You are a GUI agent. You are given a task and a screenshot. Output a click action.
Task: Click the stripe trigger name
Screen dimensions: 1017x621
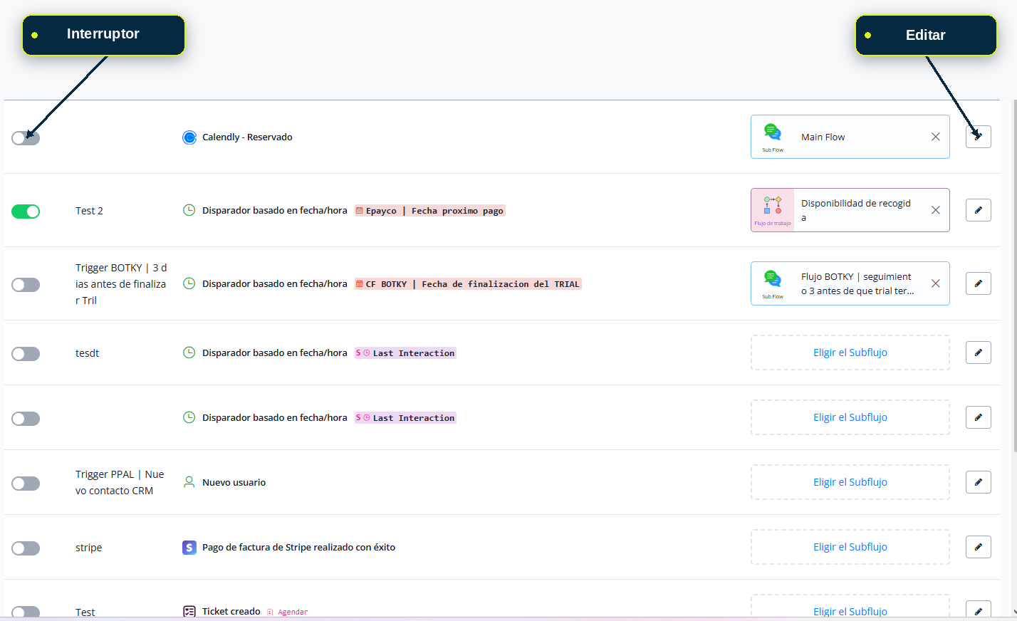pos(88,548)
